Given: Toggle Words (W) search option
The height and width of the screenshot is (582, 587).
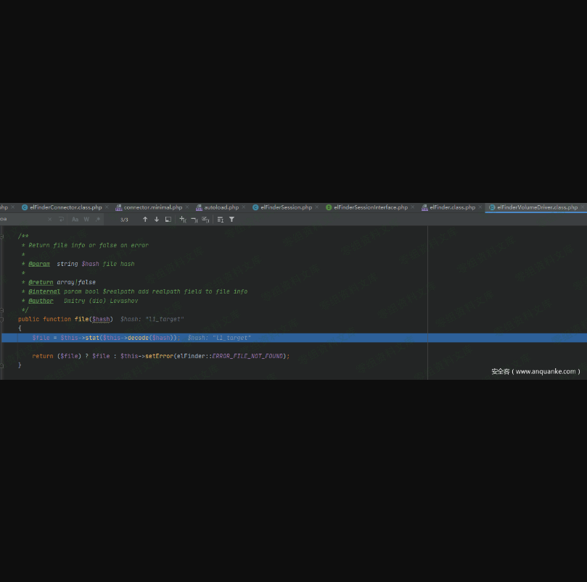Looking at the screenshot, I should tap(86, 220).
